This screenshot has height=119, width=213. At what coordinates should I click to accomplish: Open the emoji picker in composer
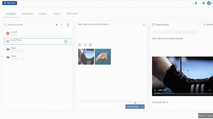coord(144,25)
